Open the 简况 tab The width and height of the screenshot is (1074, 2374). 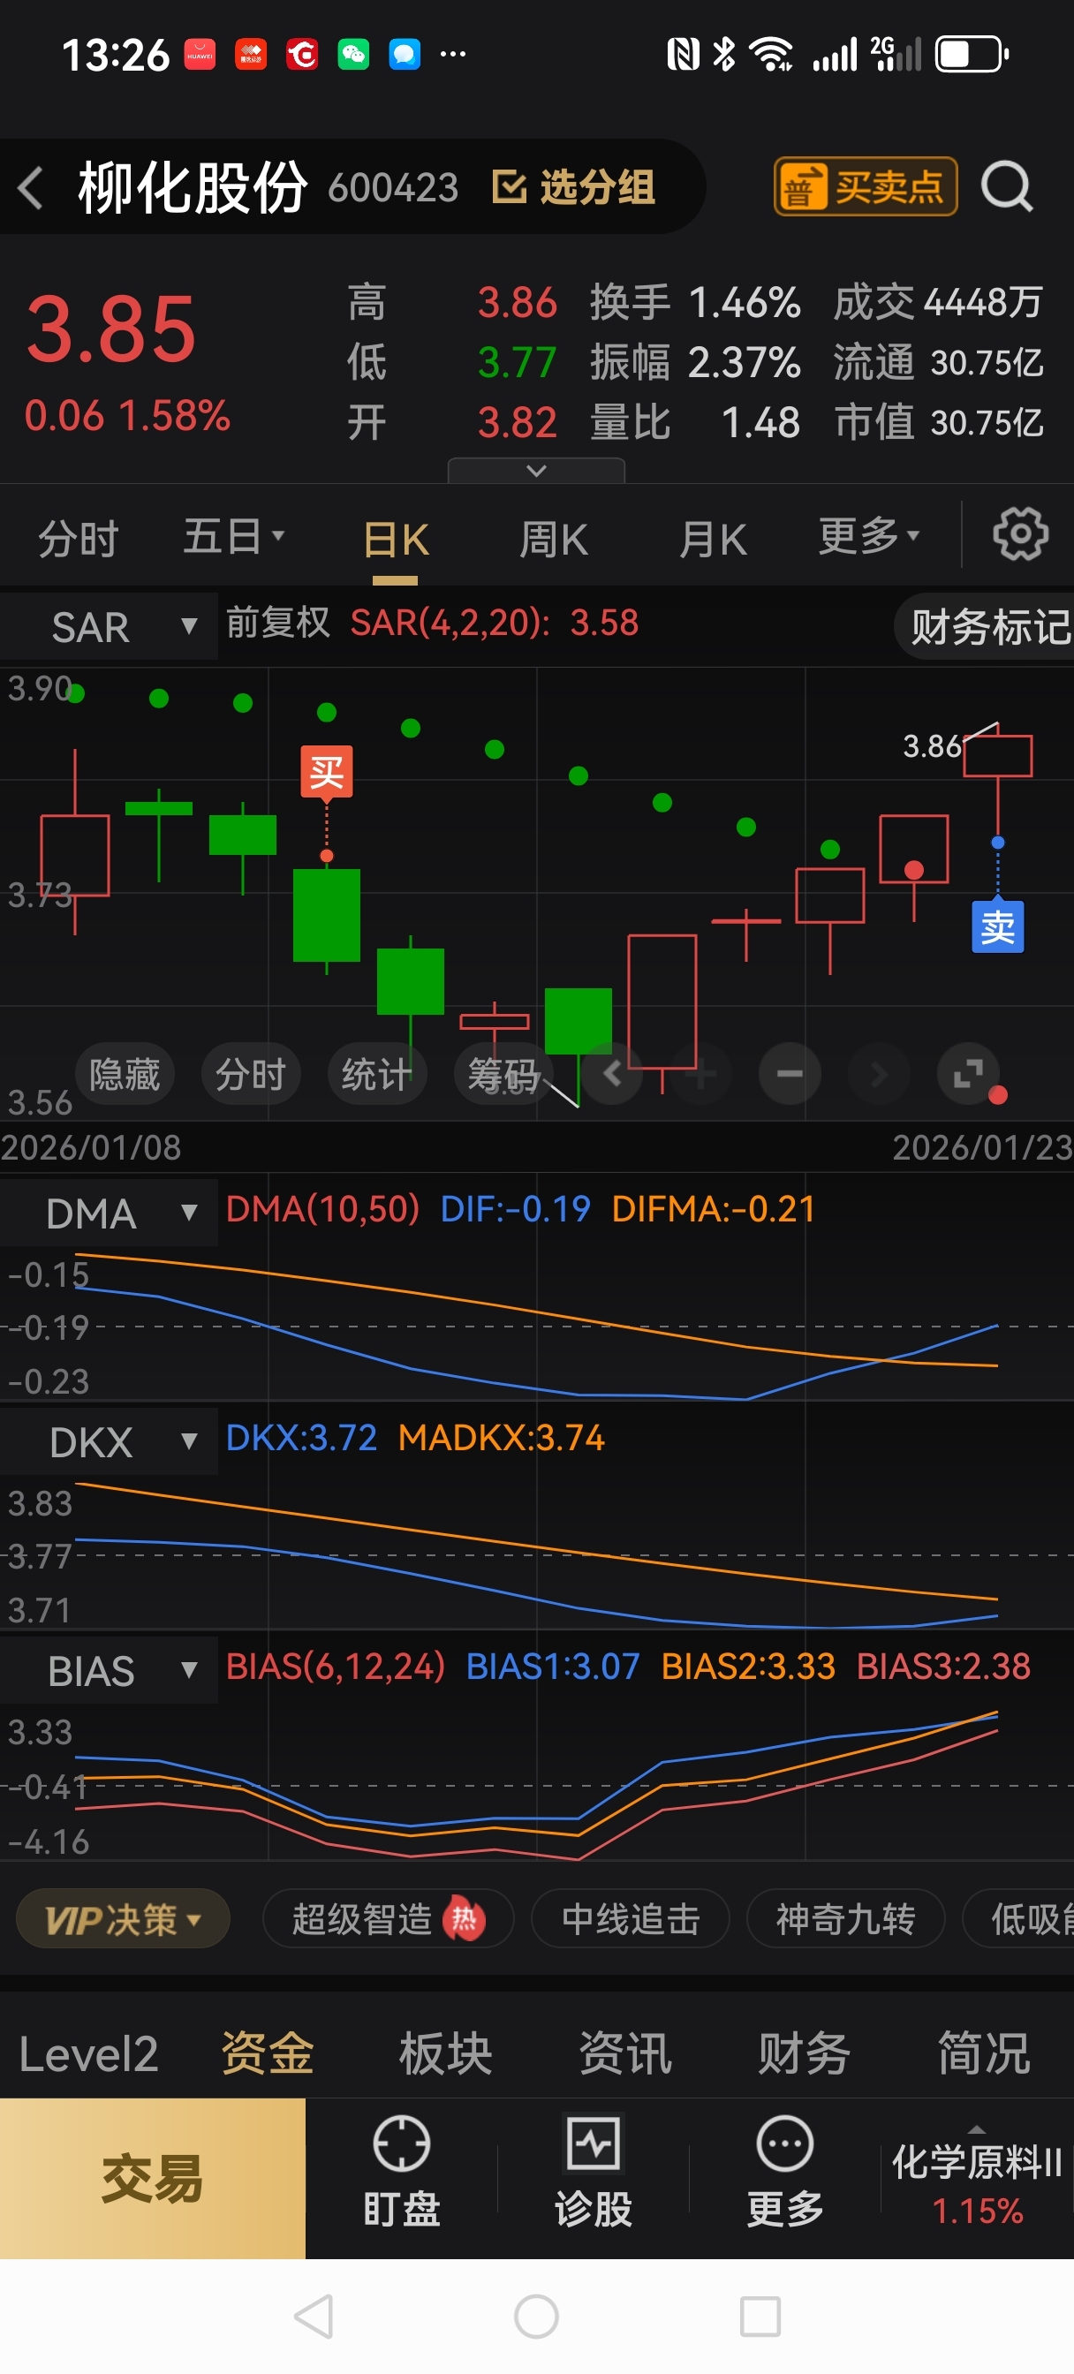pos(984,2053)
